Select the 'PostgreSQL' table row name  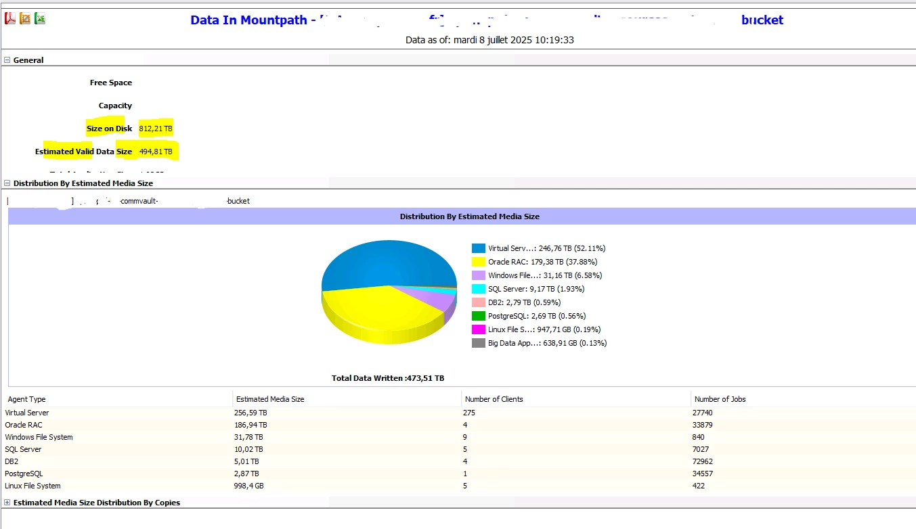(x=24, y=474)
